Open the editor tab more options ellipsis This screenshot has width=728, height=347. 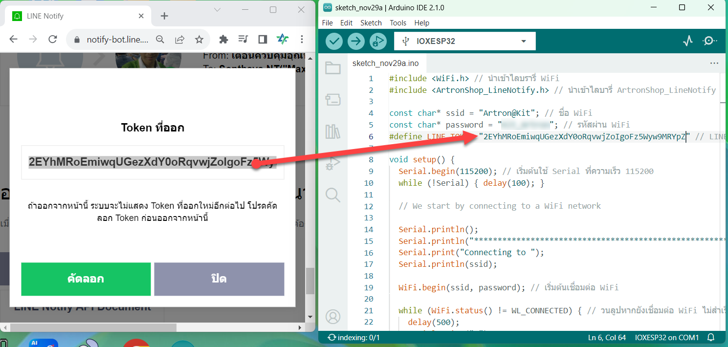[x=714, y=64]
